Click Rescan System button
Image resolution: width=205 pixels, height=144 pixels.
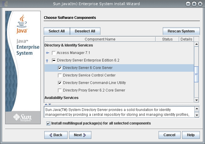click(x=181, y=31)
